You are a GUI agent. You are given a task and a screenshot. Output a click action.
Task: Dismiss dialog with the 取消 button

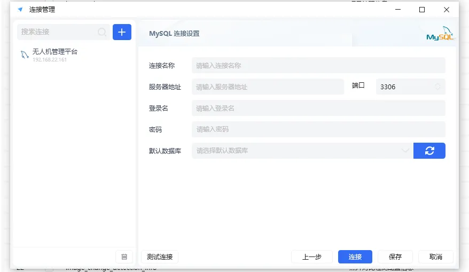pyautogui.click(x=435, y=257)
